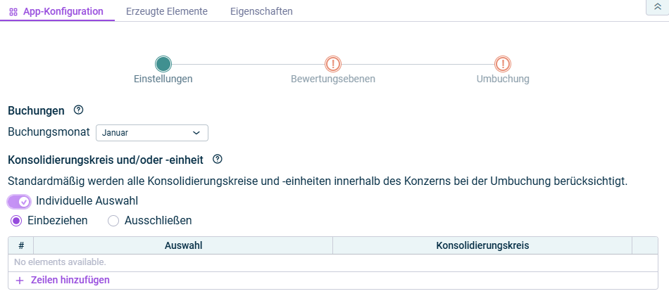Open help for Konsolidierungskreis und/oder -einheit
This screenshot has width=669, height=296.
[218, 159]
